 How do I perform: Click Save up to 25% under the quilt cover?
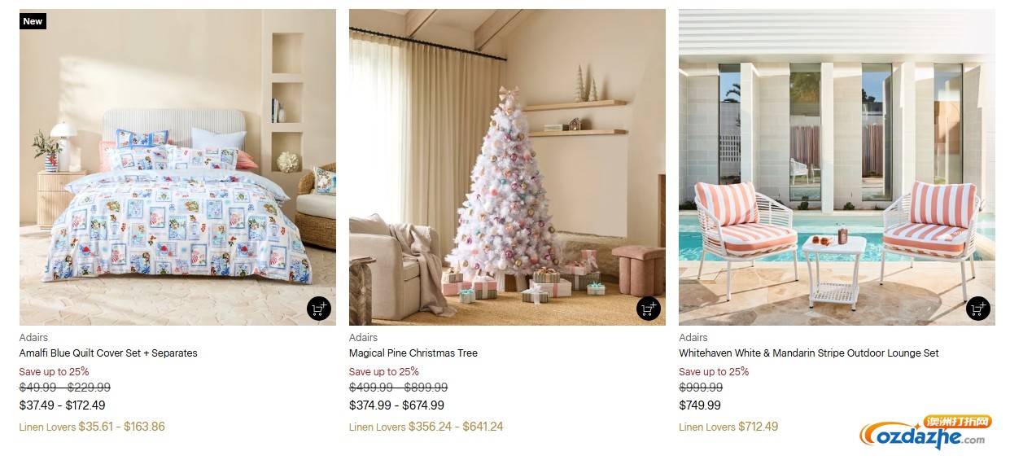pos(55,371)
